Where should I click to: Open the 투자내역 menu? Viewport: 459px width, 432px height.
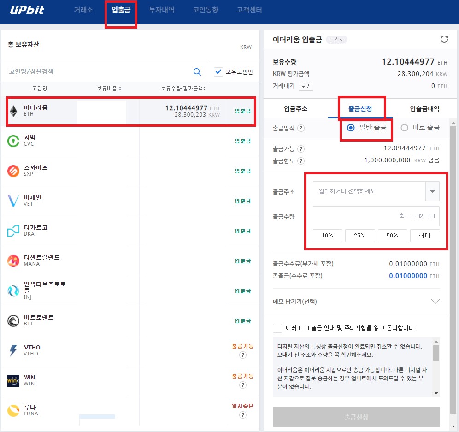[x=162, y=10]
